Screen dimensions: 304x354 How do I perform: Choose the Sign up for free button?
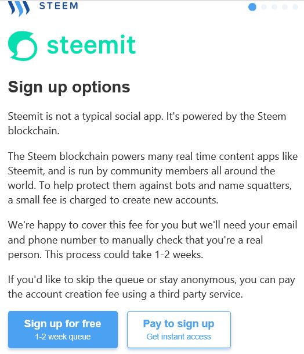[x=63, y=330]
